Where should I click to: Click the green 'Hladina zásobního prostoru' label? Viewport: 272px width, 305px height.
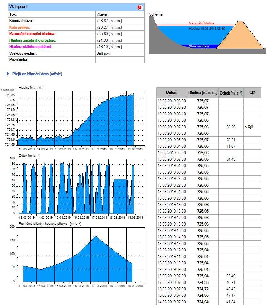click(32, 40)
